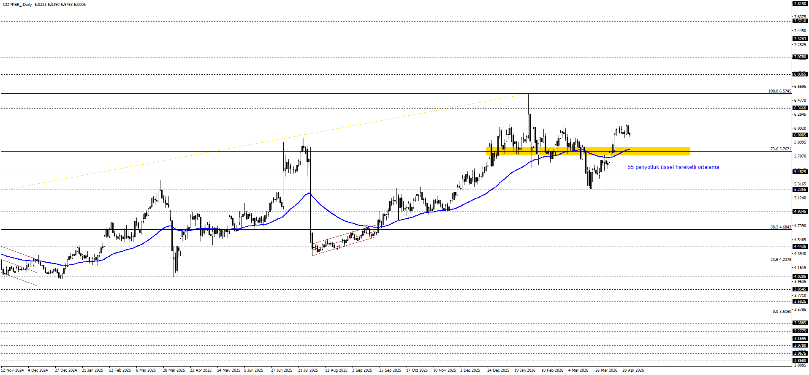Viewport: 809px width, 375px height.
Task: Click the 20 Apr 2026 date on time axis
Action: [x=633, y=370]
